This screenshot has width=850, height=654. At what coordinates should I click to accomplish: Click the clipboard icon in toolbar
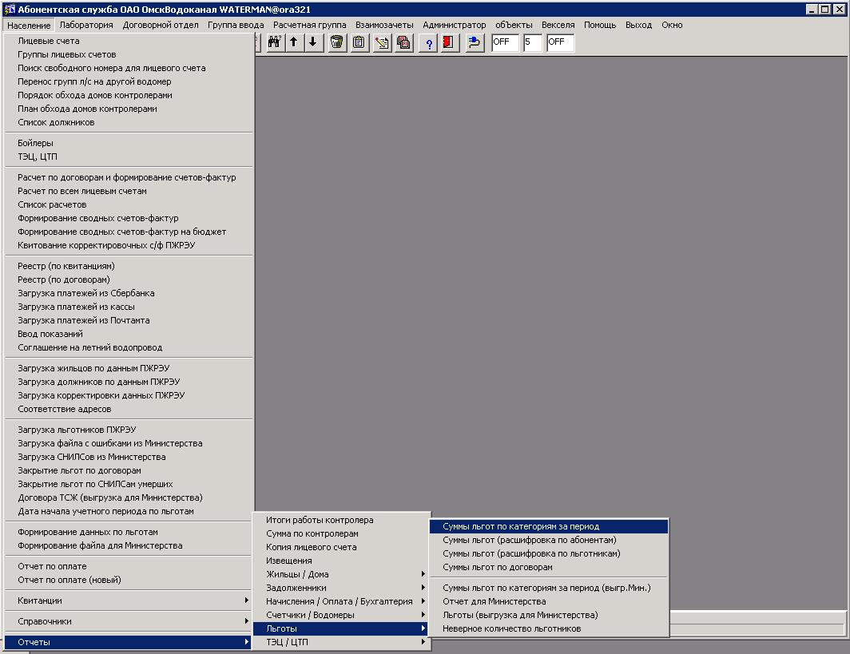click(359, 42)
